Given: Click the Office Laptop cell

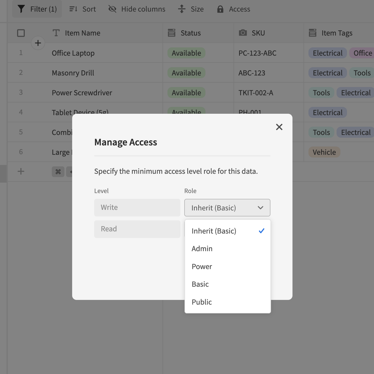Looking at the screenshot, I should pyautogui.click(x=73, y=53).
